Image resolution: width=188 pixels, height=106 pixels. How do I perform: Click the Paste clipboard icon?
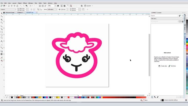[x=27, y=6]
